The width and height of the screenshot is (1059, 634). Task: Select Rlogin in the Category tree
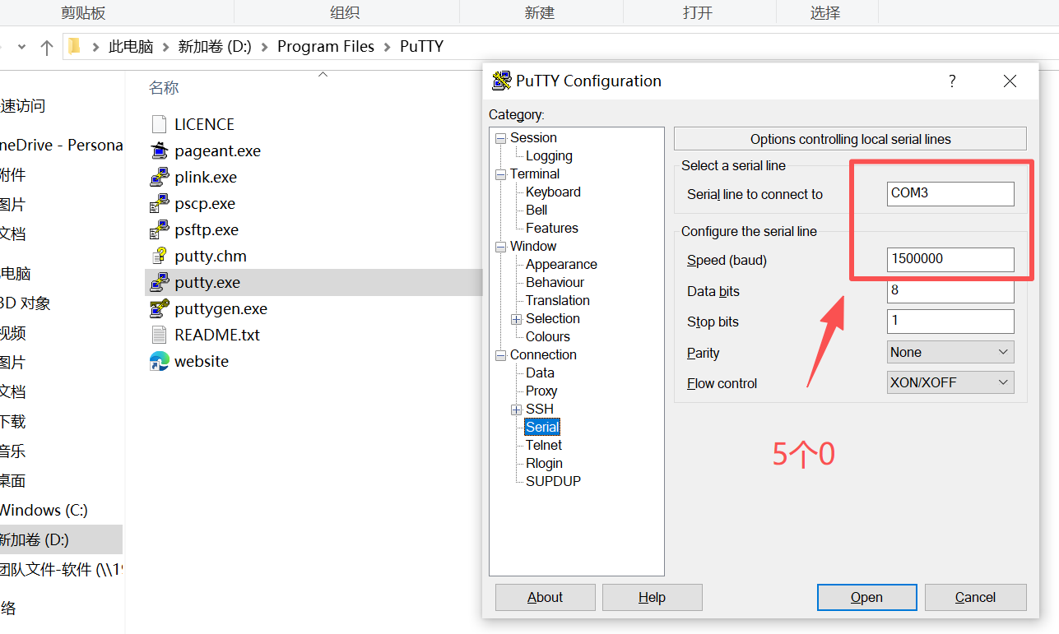544,463
